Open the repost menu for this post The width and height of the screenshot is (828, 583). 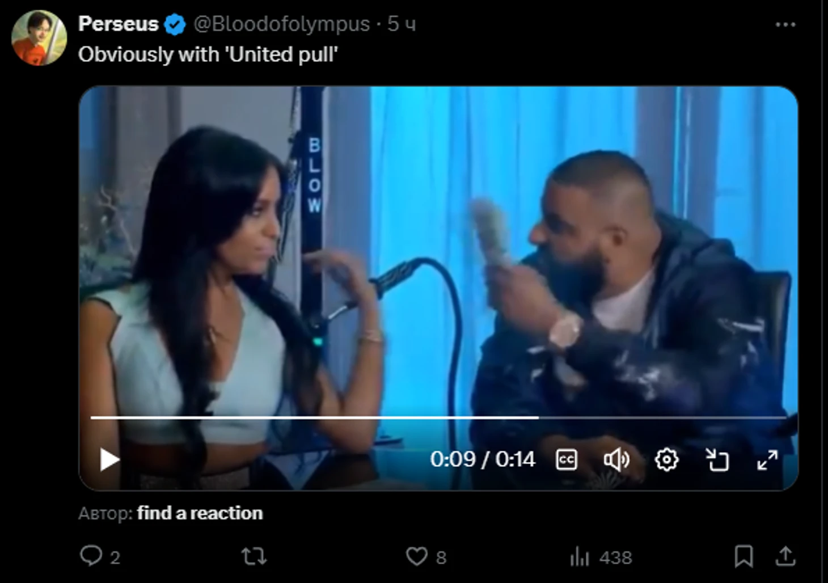254,556
